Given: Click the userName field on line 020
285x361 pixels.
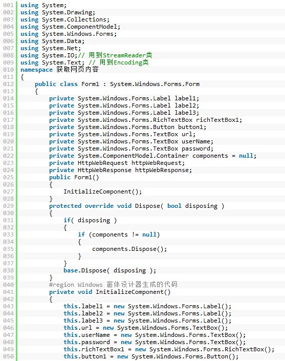Looking at the screenshot, I should click(198, 141).
